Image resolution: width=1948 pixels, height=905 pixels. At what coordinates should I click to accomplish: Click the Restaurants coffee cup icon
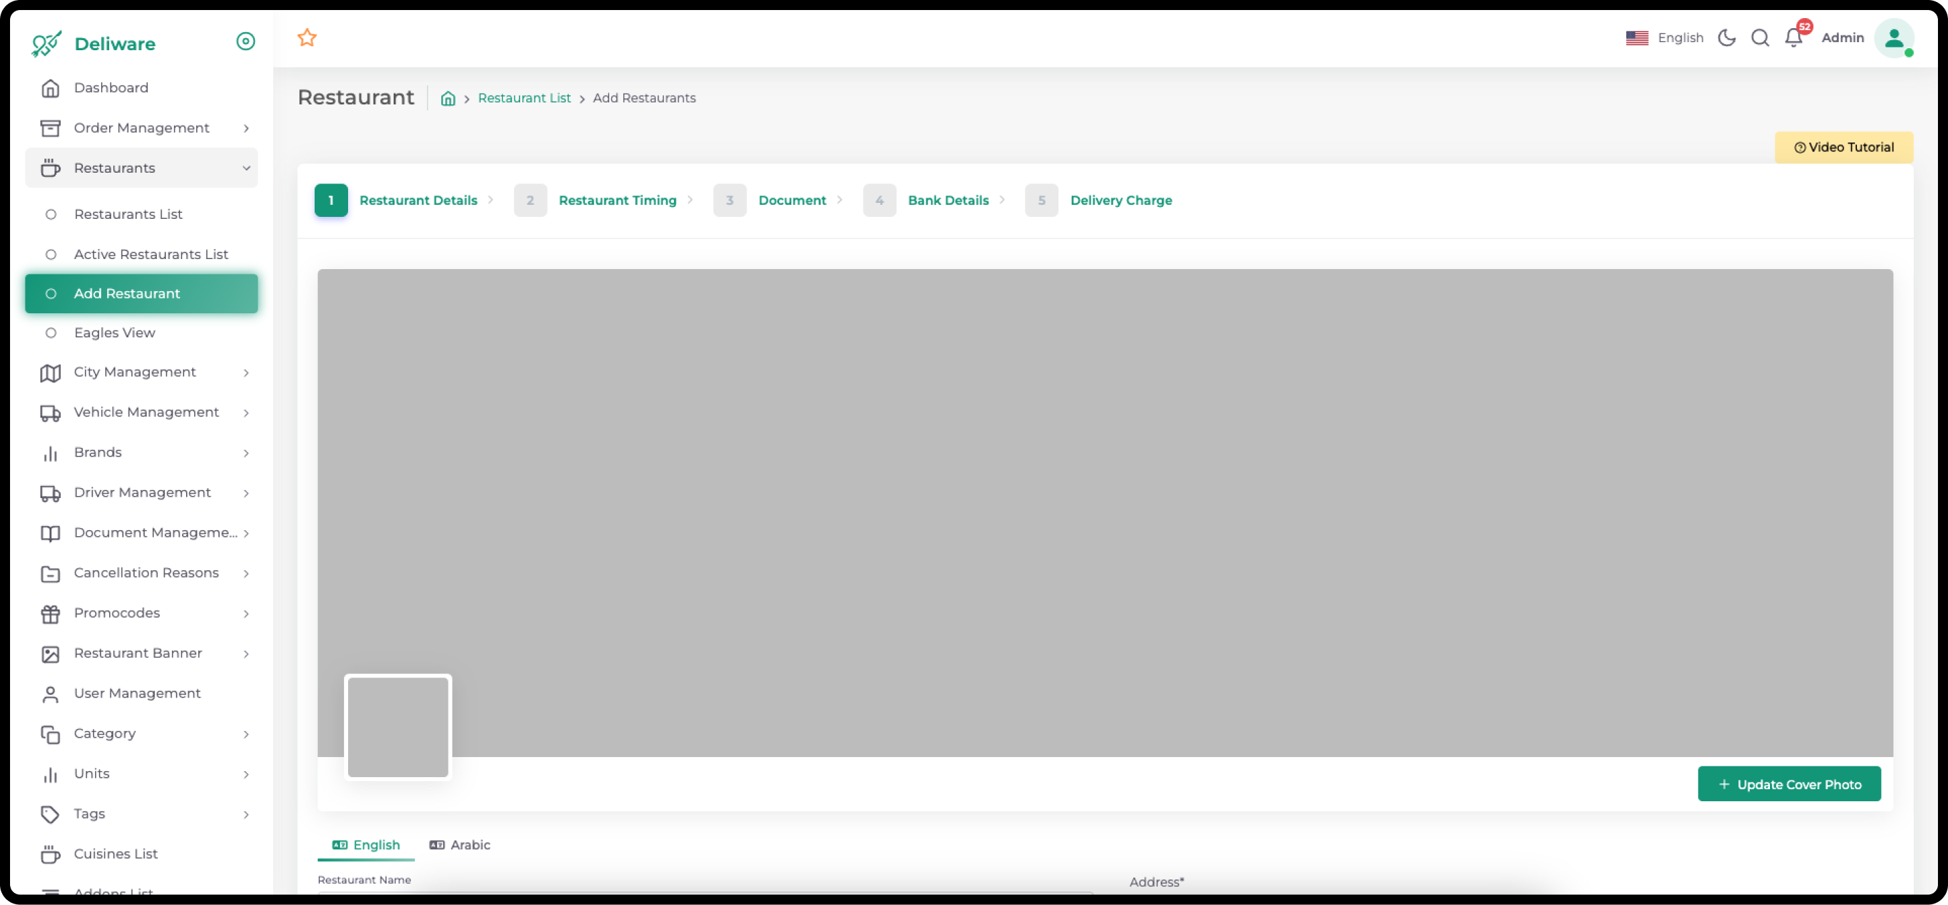point(50,168)
